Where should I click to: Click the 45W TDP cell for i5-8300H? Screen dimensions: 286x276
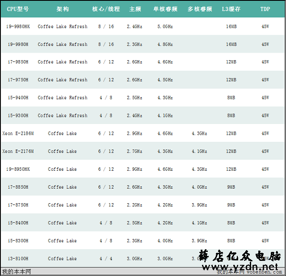coord(265,241)
